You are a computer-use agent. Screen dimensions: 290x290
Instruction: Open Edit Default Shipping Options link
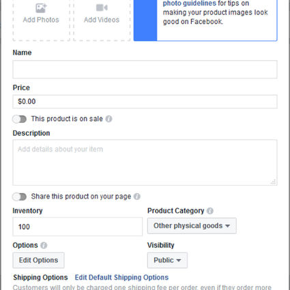coord(121,278)
